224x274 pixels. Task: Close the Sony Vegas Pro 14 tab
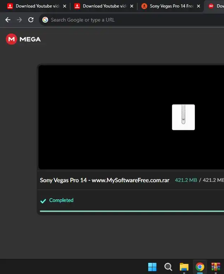tap(199, 6)
